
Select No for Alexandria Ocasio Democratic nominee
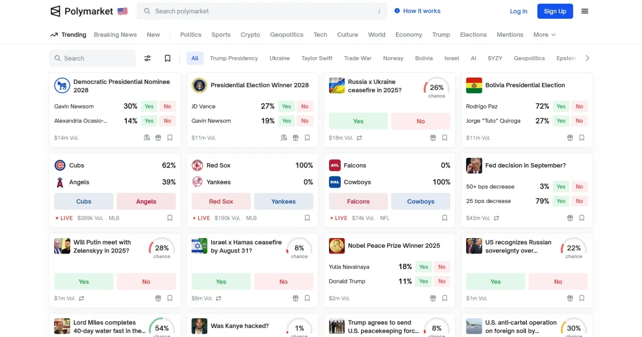pos(167,121)
